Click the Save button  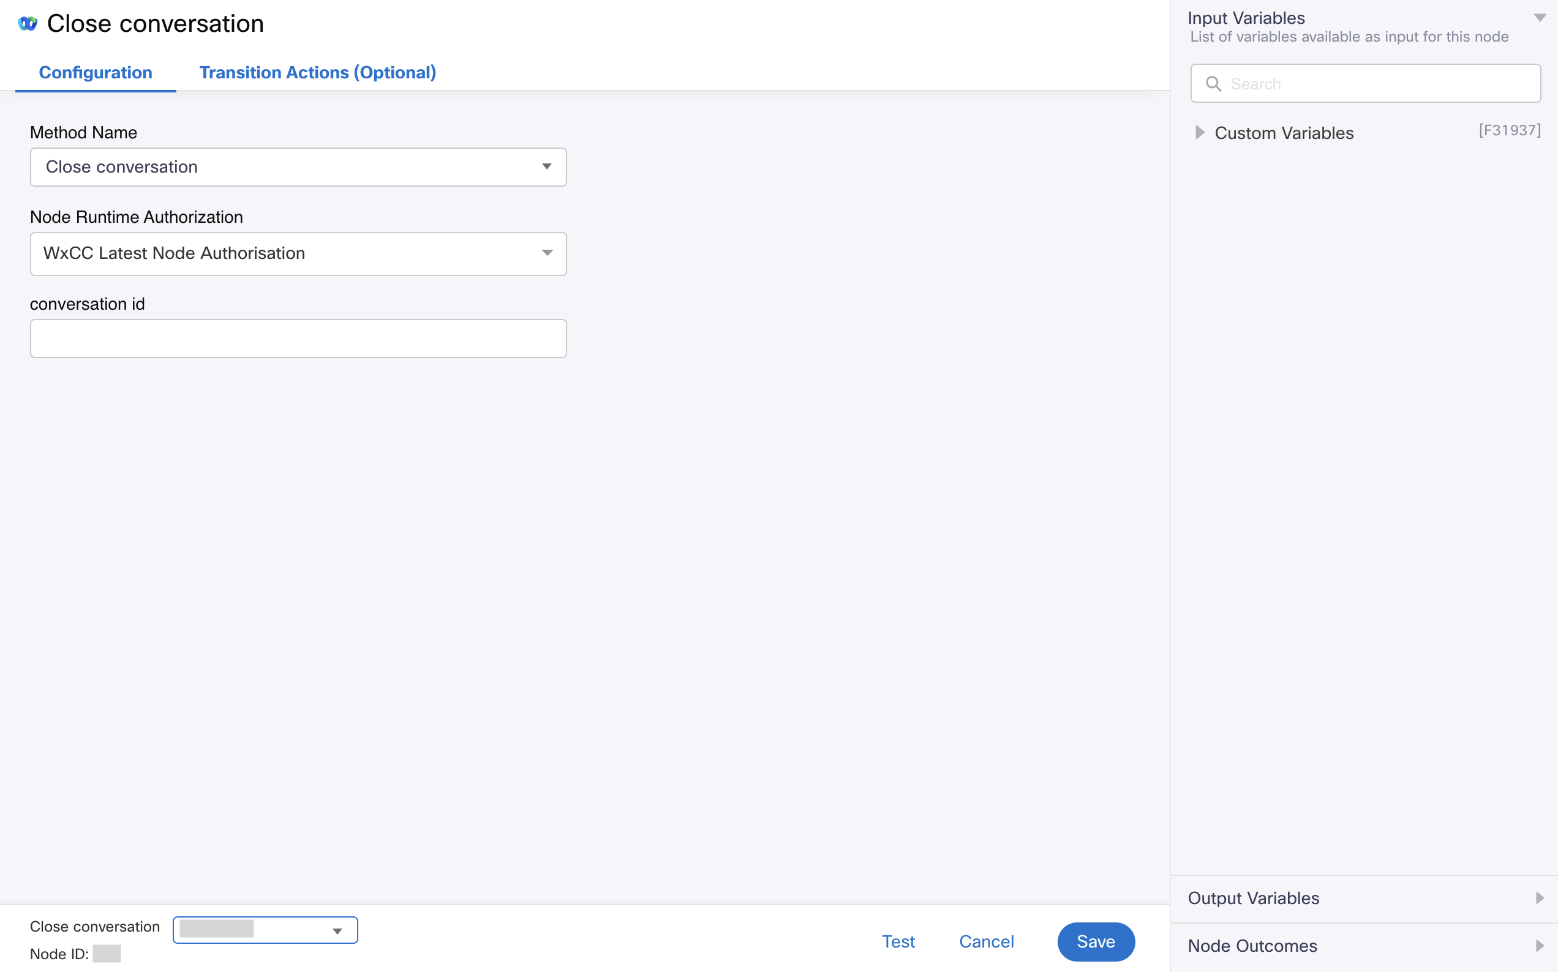click(1096, 941)
